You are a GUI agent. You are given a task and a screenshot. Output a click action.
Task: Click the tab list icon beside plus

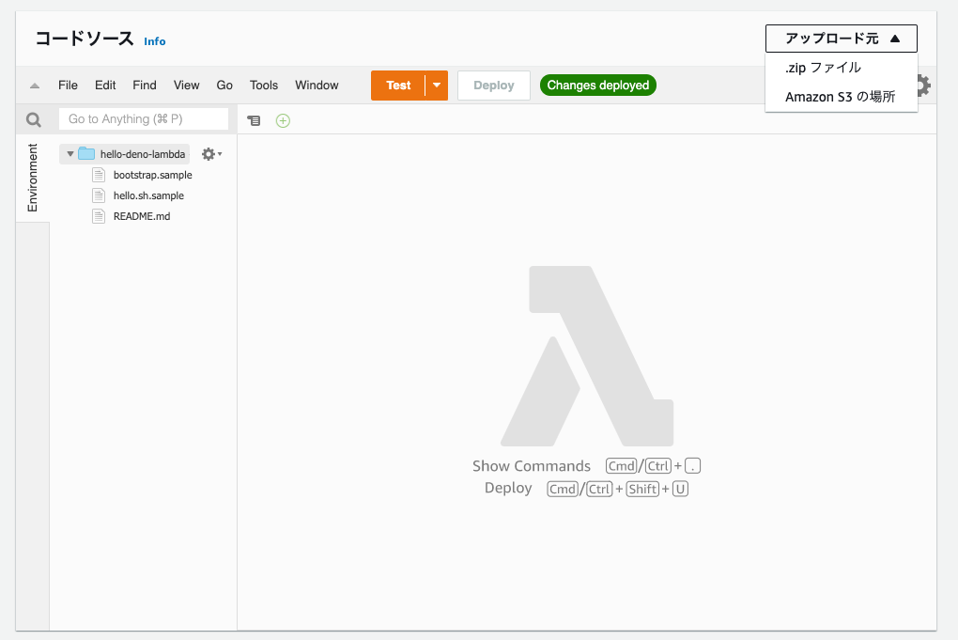tap(254, 120)
